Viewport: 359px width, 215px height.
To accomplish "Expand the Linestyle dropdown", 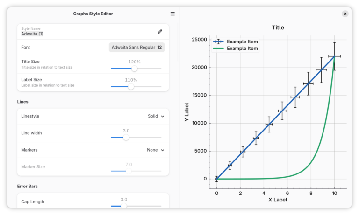I will [x=156, y=116].
